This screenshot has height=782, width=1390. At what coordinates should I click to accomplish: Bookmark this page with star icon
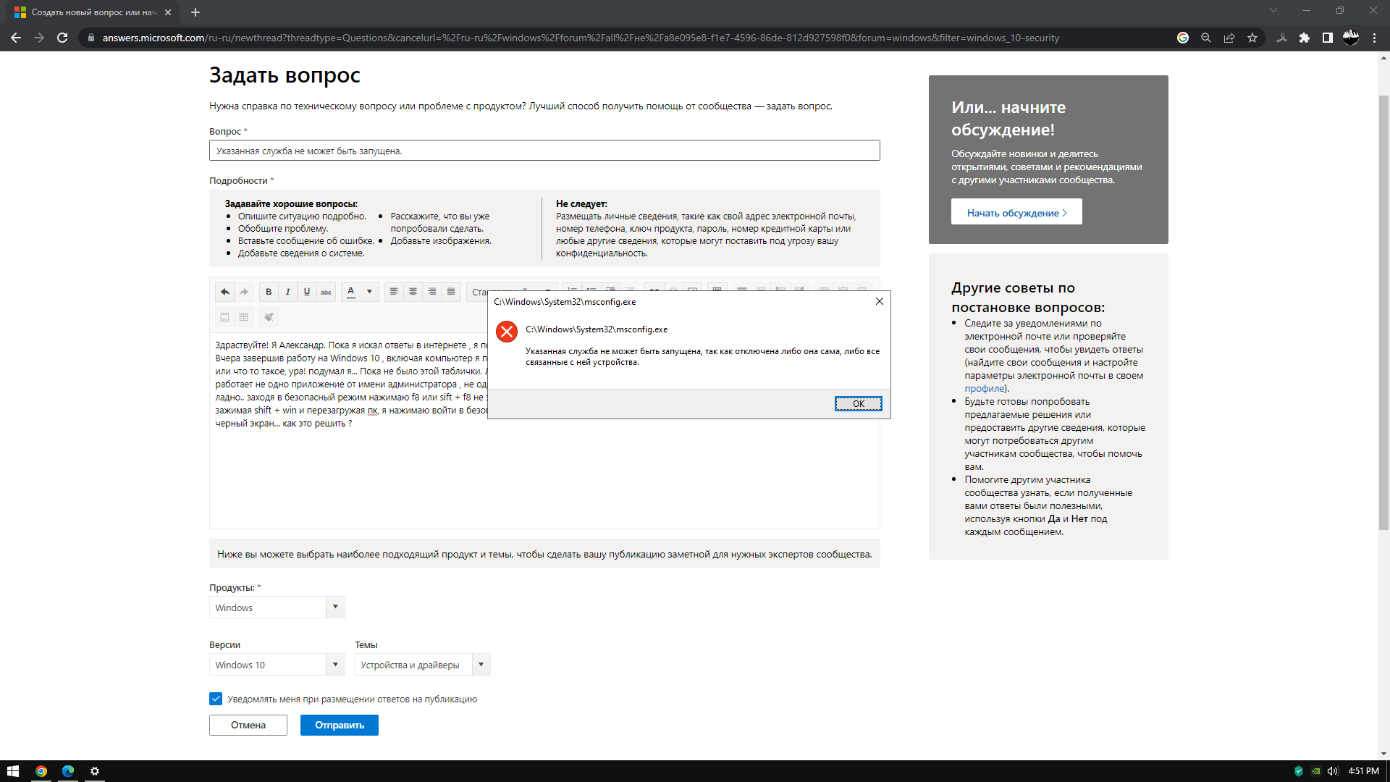[x=1252, y=38]
